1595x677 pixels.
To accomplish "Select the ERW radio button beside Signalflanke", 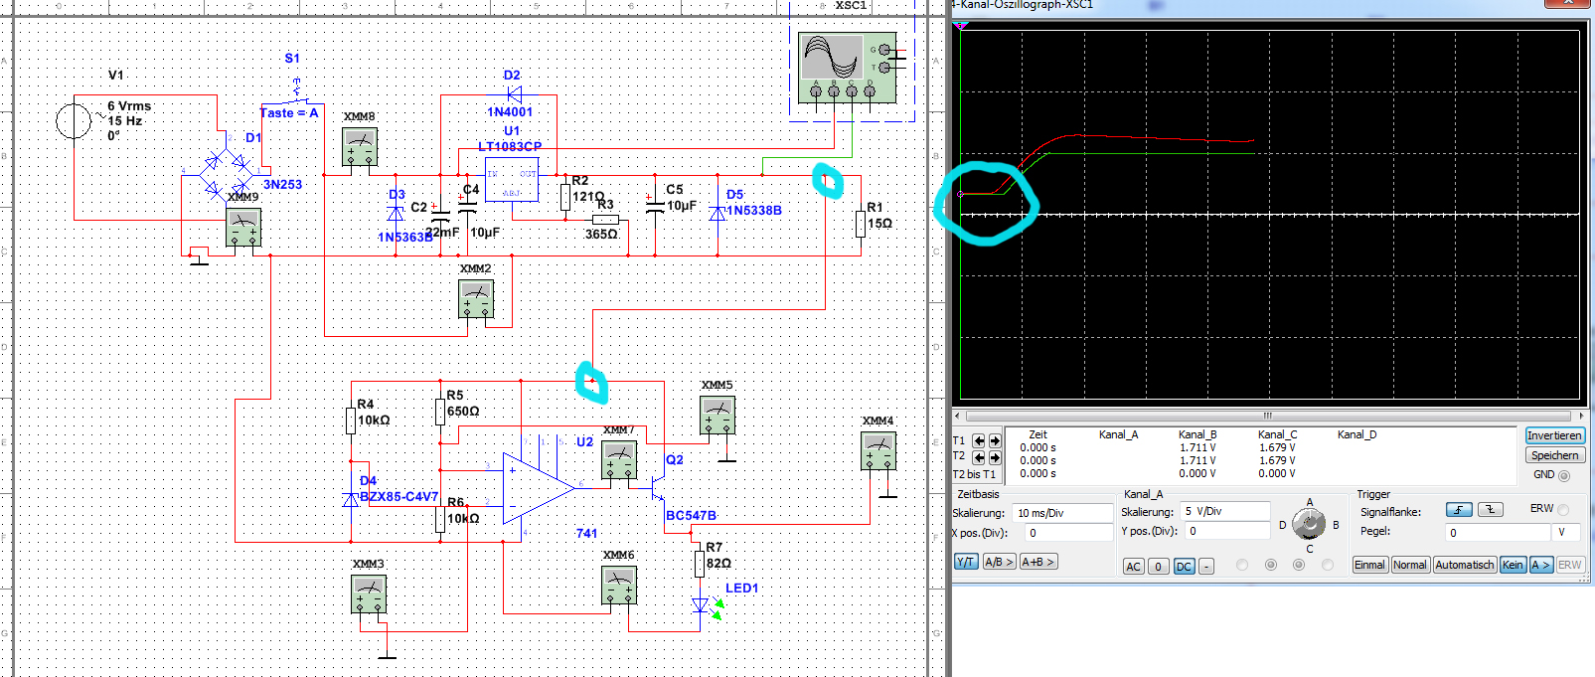I will tap(1563, 509).
